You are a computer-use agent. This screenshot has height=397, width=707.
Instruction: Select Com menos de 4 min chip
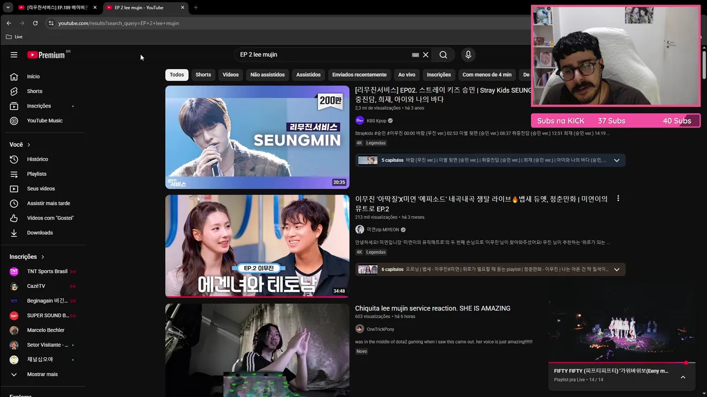pos(487,75)
